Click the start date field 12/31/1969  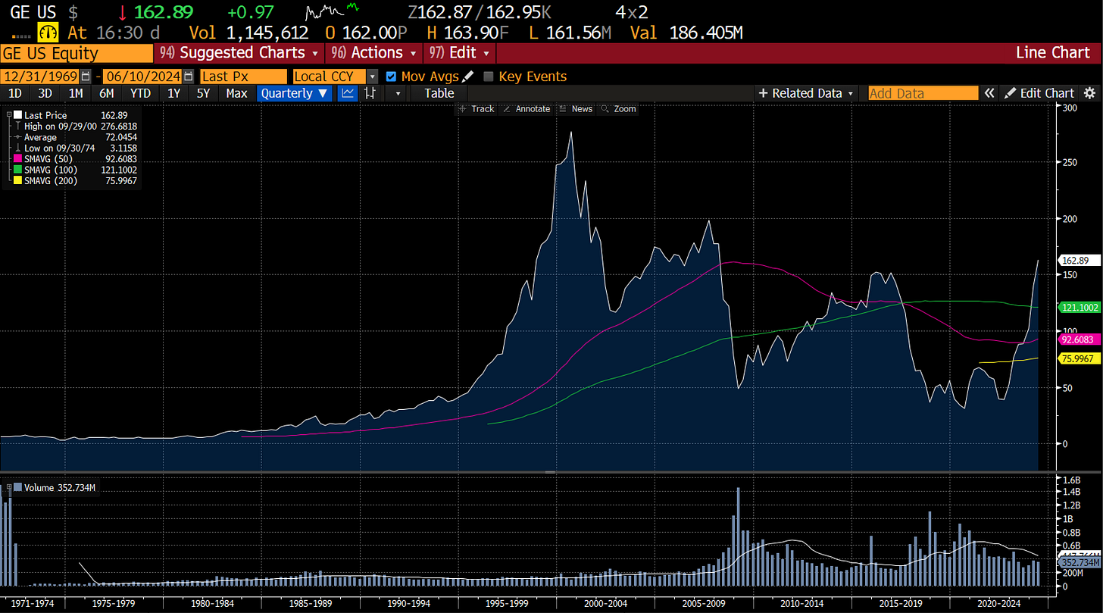coord(40,77)
